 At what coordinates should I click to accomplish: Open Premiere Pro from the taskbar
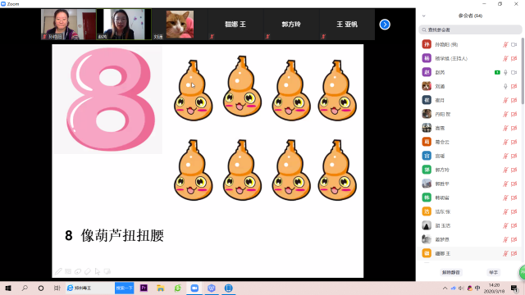[x=144, y=288]
